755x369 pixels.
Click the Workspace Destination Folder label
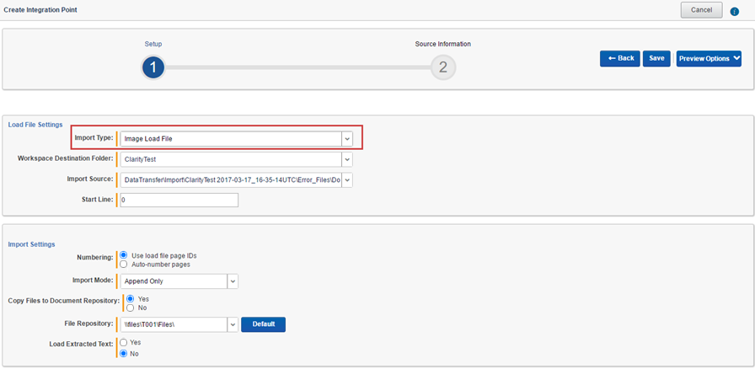pyautogui.click(x=66, y=158)
